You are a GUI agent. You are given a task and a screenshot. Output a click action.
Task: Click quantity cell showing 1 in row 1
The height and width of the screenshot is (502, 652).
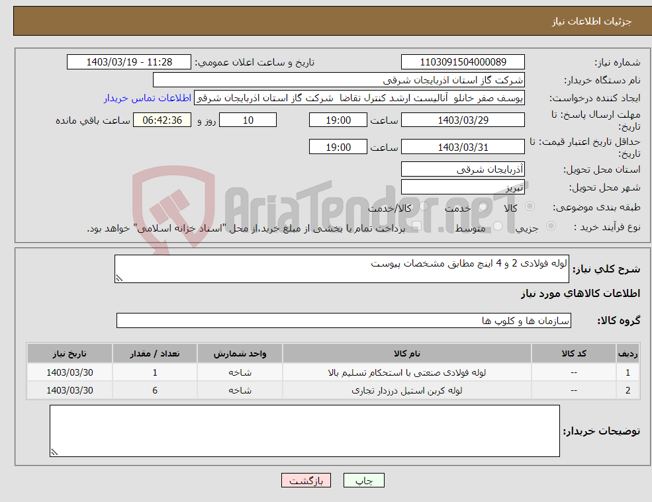click(155, 373)
